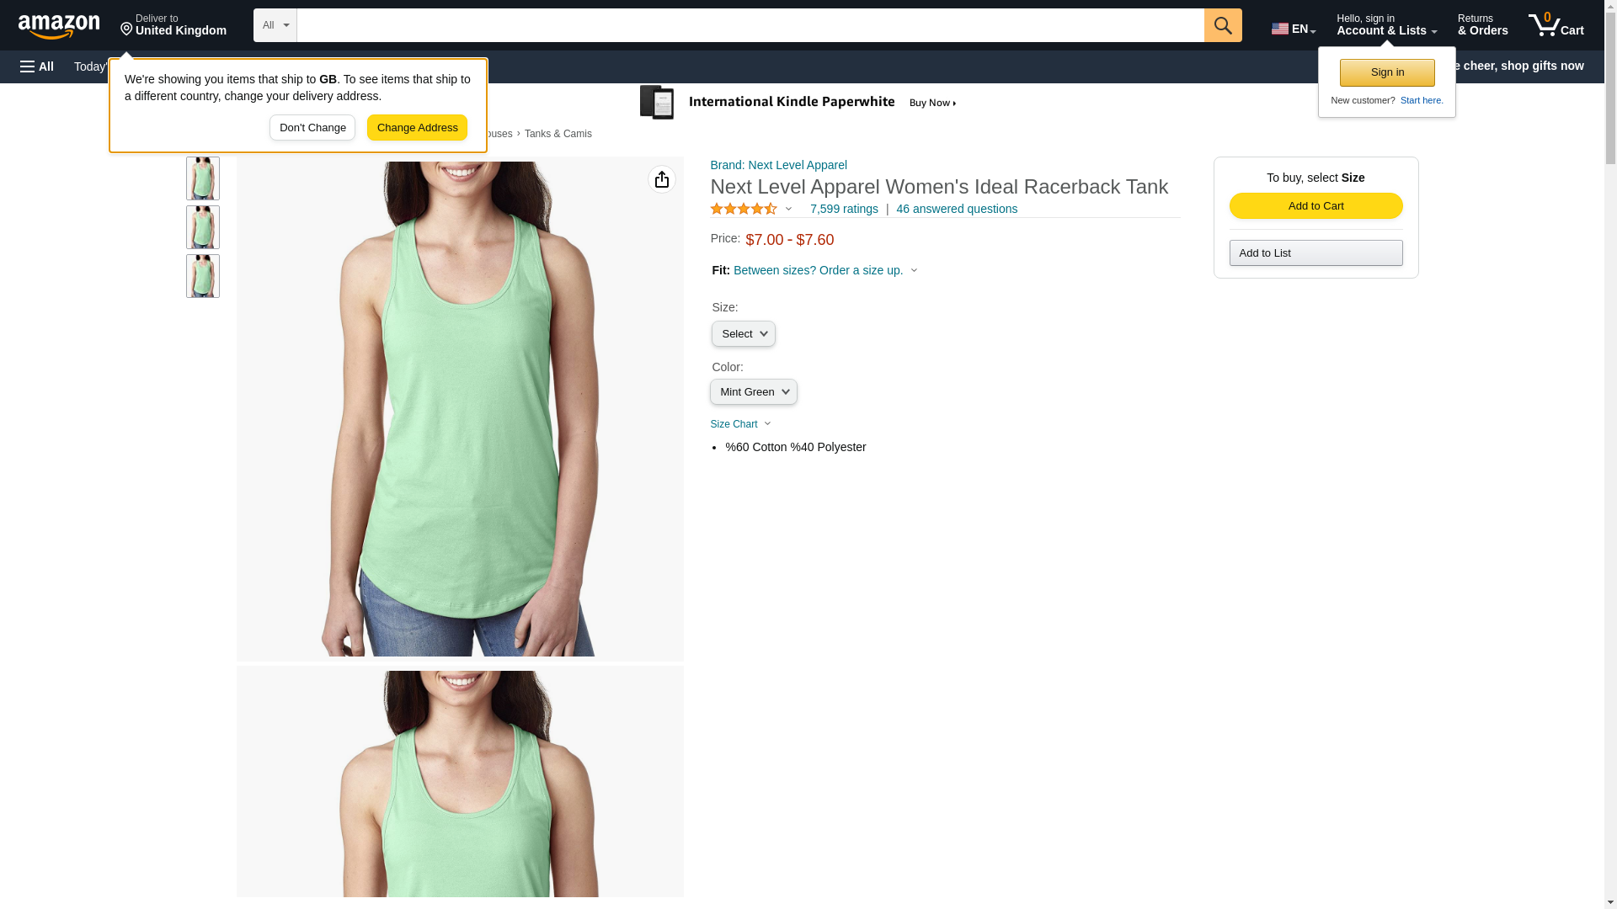Open the EN language selector
The image size is (1617, 909).
(x=1293, y=29)
